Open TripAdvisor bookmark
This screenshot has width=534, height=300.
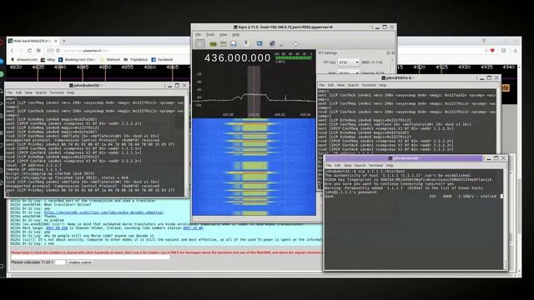135,59
